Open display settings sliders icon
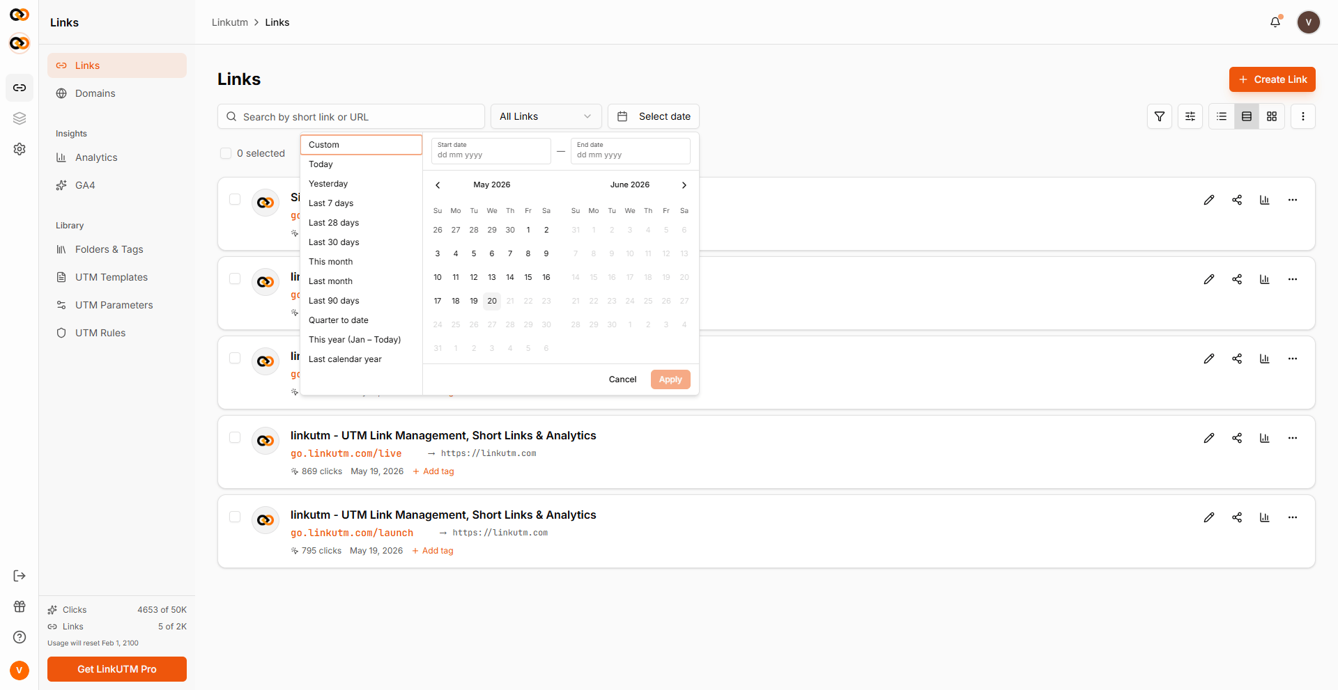 tap(1190, 116)
